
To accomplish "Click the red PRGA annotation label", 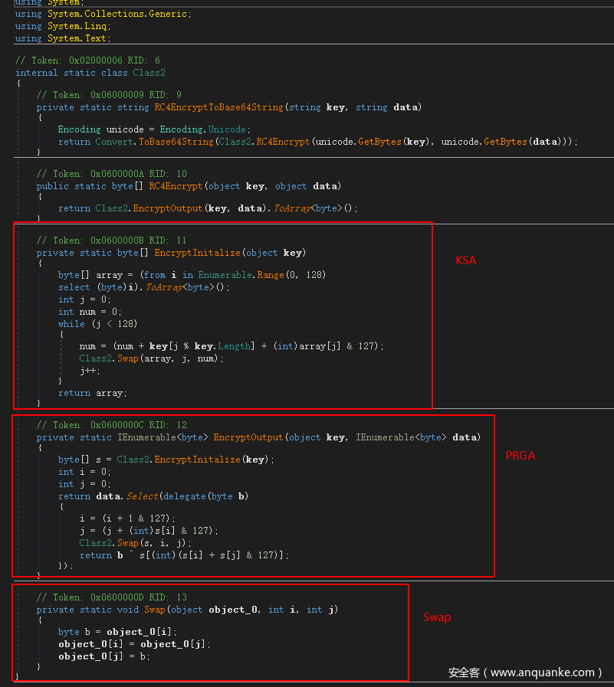I will point(520,456).
